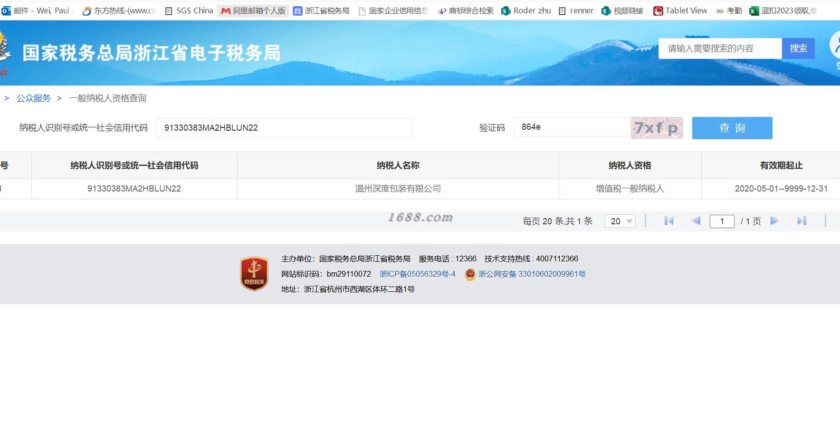Click the 国家税务总局浙江省电子税务局 site title
The width and height of the screenshot is (840, 432).
[x=152, y=53]
